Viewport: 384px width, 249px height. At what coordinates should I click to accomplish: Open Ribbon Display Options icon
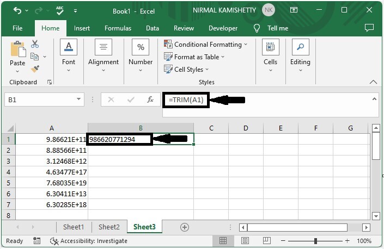(294, 10)
